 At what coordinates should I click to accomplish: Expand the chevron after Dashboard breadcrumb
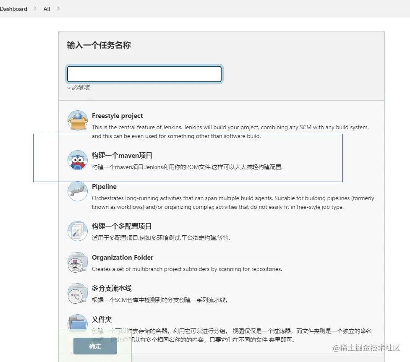click(35, 9)
